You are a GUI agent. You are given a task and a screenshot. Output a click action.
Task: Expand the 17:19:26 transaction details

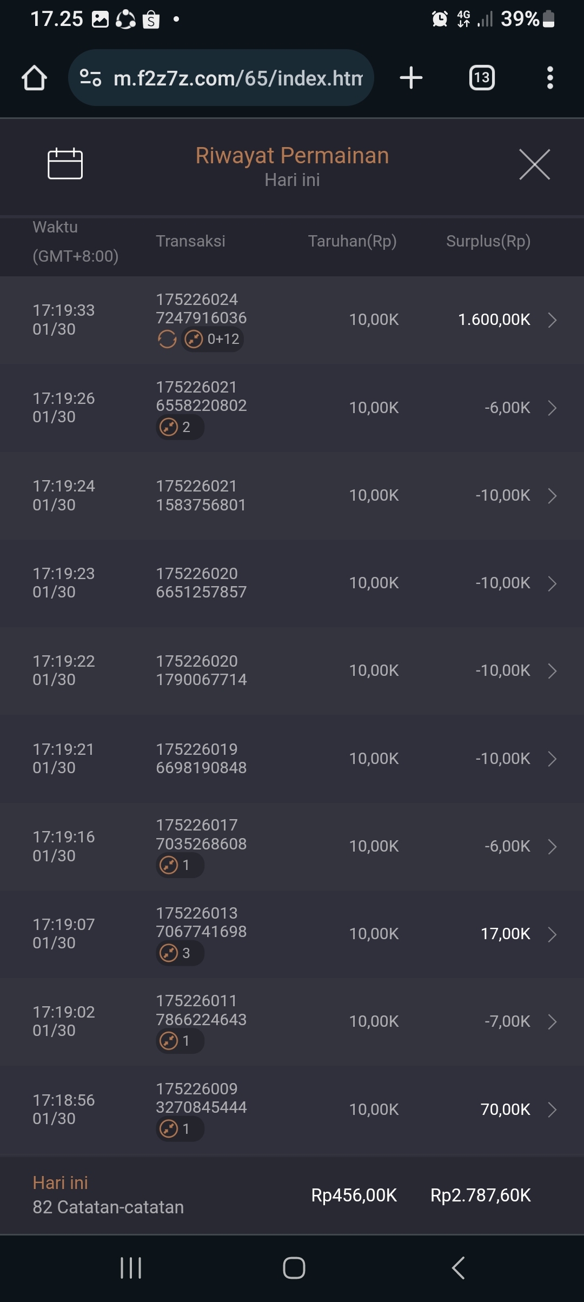coord(552,408)
